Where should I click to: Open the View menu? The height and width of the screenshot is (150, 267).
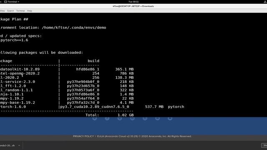[3, 11]
